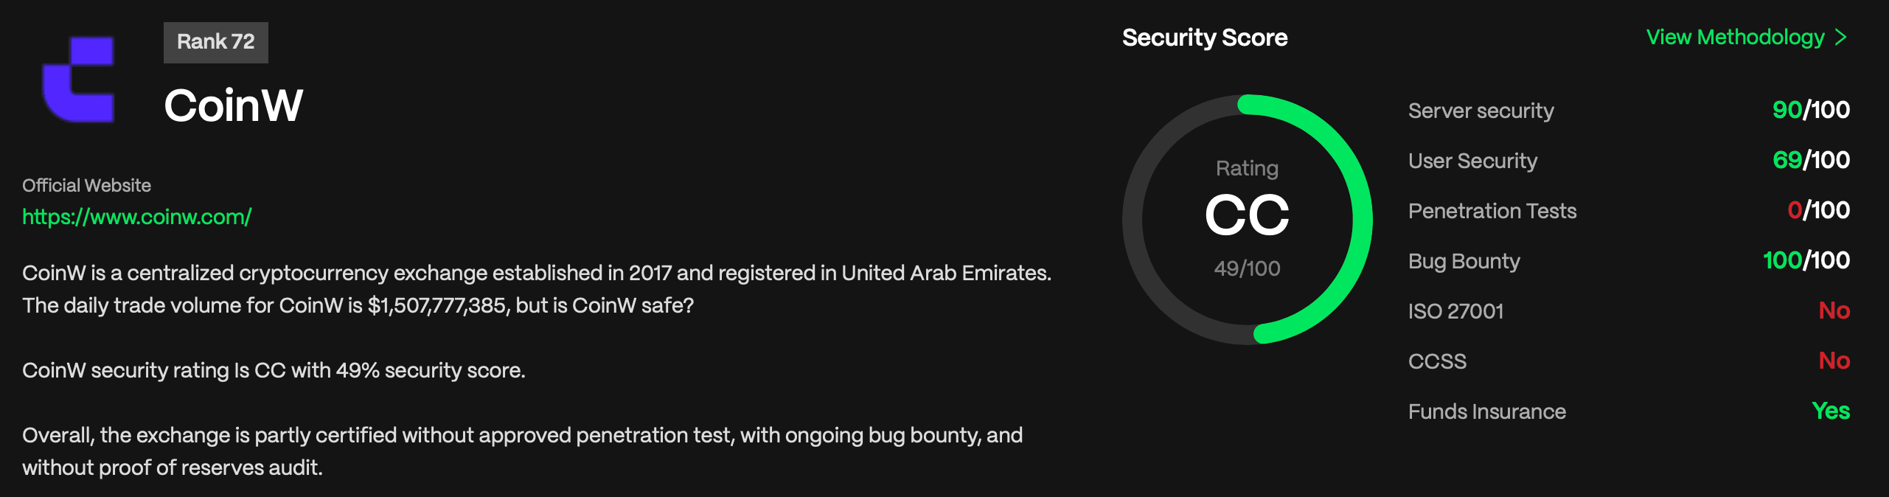Click the ISO 27001 label

1455,311
